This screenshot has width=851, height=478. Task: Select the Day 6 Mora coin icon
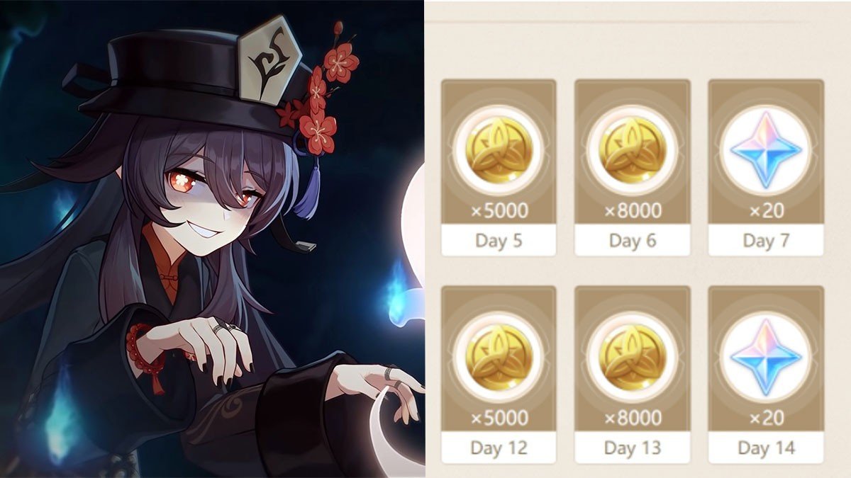pos(632,150)
